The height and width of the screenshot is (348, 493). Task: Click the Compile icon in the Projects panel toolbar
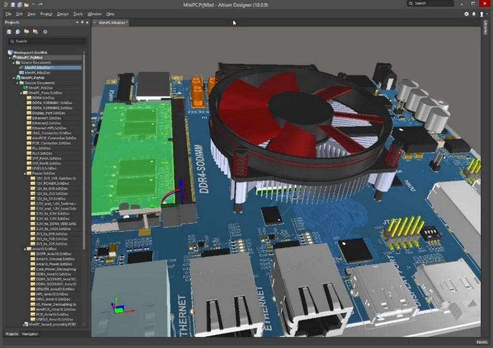click(x=18, y=31)
